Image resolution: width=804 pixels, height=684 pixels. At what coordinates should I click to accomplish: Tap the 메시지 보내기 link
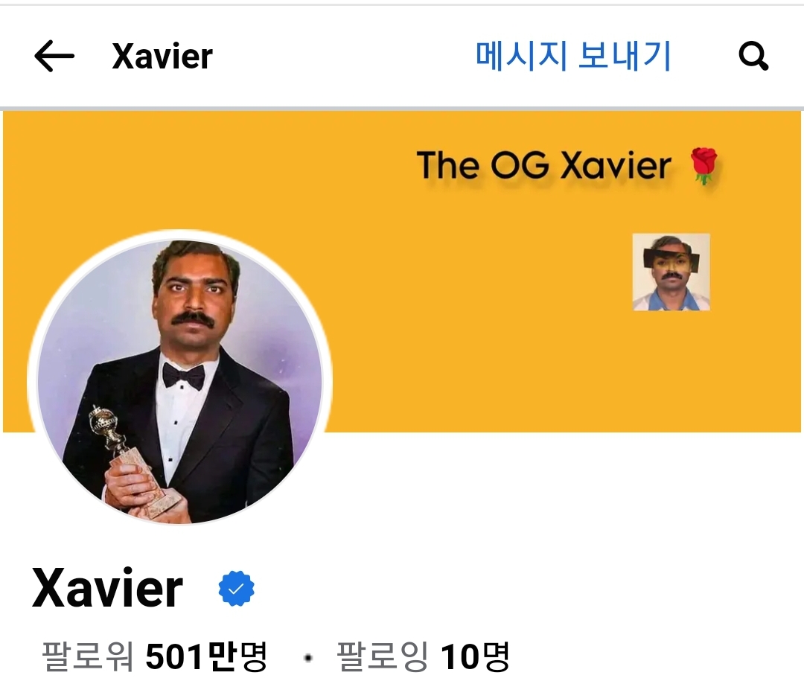coord(573,56)
